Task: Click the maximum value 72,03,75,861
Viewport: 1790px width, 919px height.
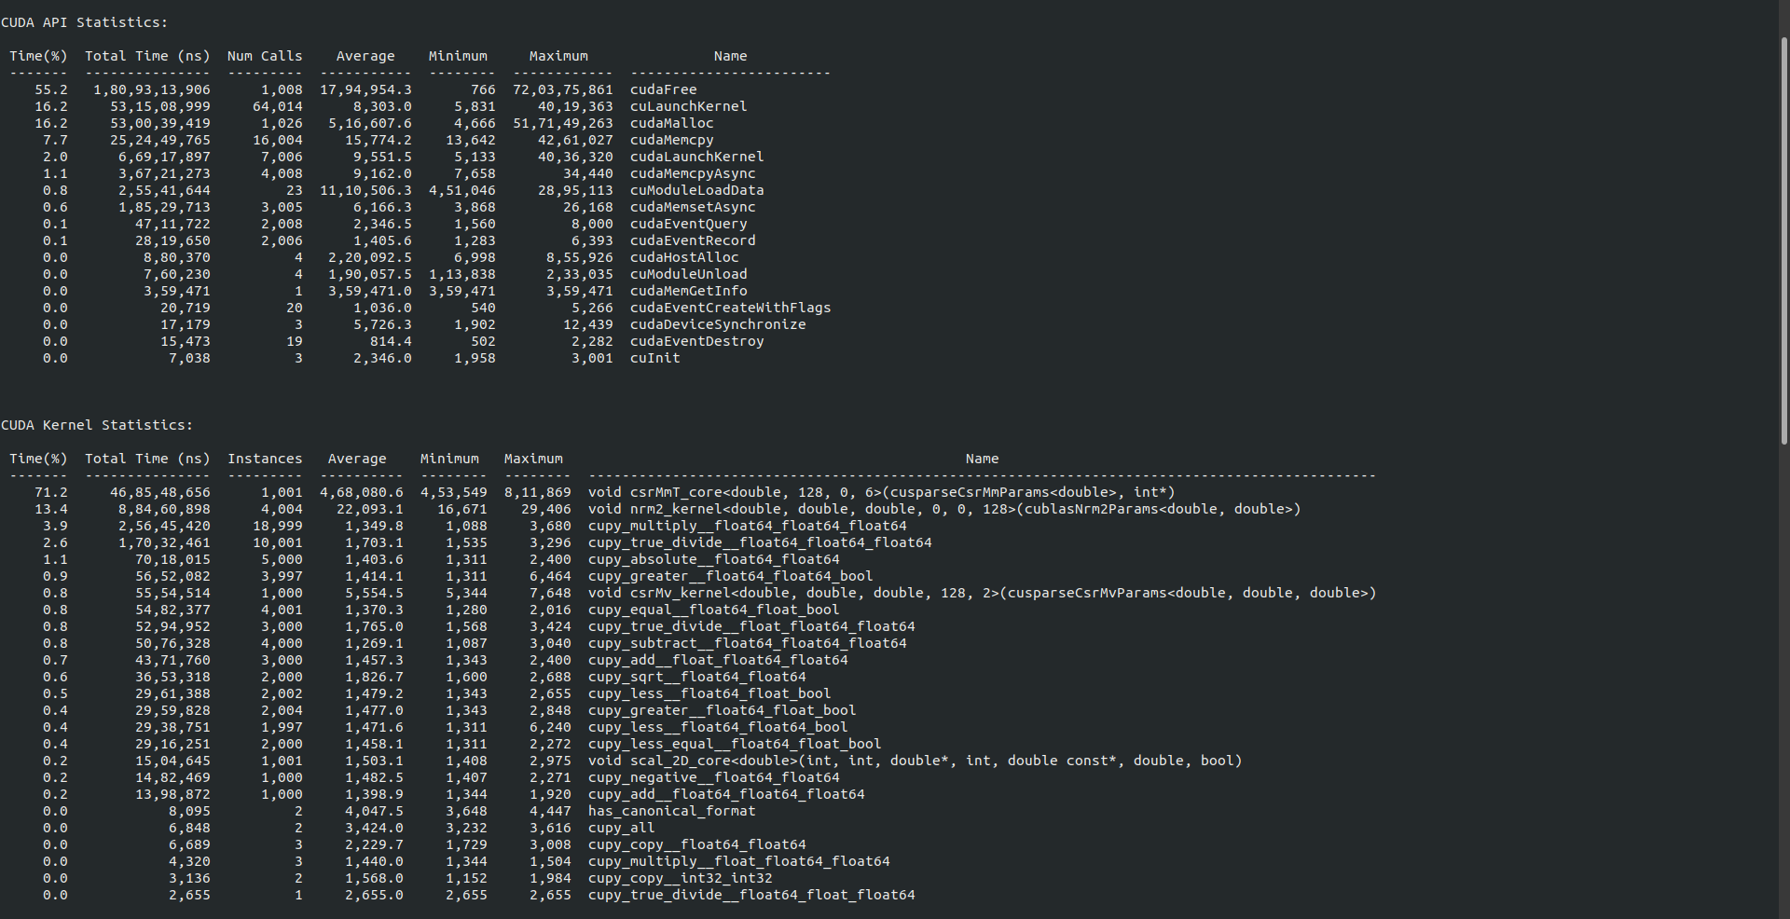Action: point(563,89)
